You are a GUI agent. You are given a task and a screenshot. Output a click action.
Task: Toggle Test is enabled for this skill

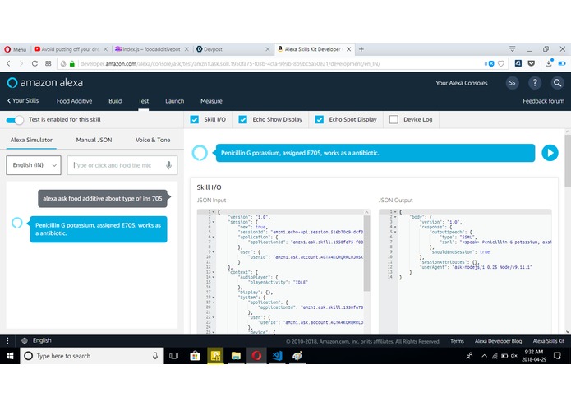(15, 120)
